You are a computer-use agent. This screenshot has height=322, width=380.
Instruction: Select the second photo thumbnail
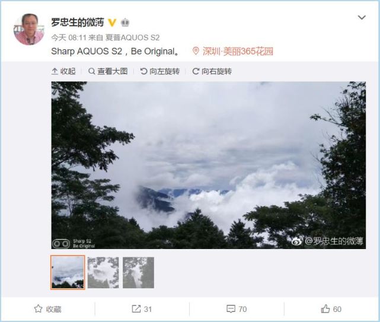pyautogui.click(x=103, y=273)
